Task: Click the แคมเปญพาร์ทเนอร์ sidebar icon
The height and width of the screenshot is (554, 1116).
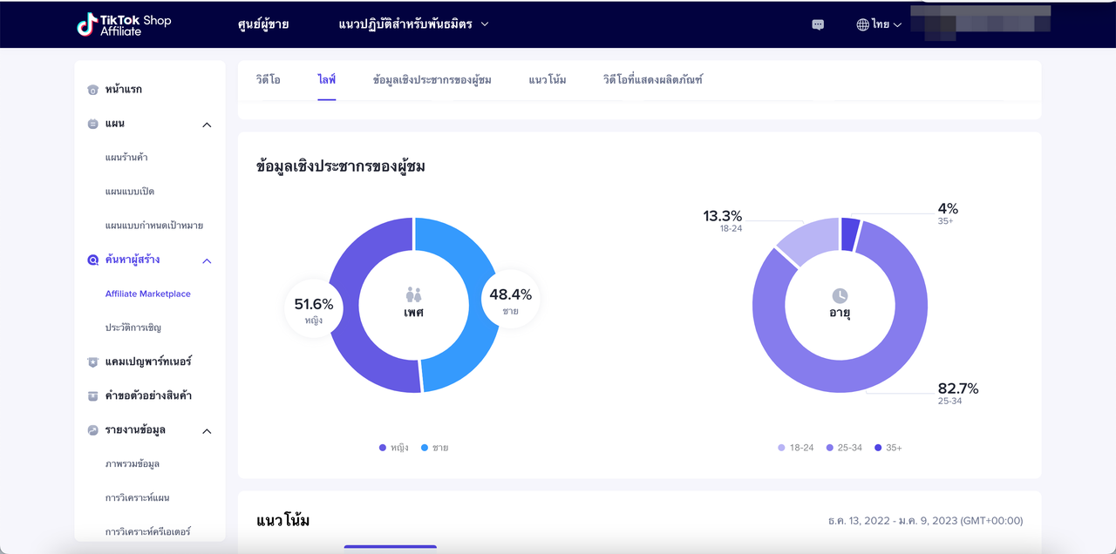Action: point(93,361)
